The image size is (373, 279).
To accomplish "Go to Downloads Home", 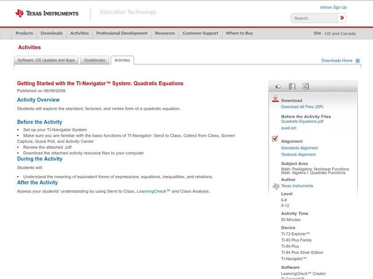I will (337, 61).
